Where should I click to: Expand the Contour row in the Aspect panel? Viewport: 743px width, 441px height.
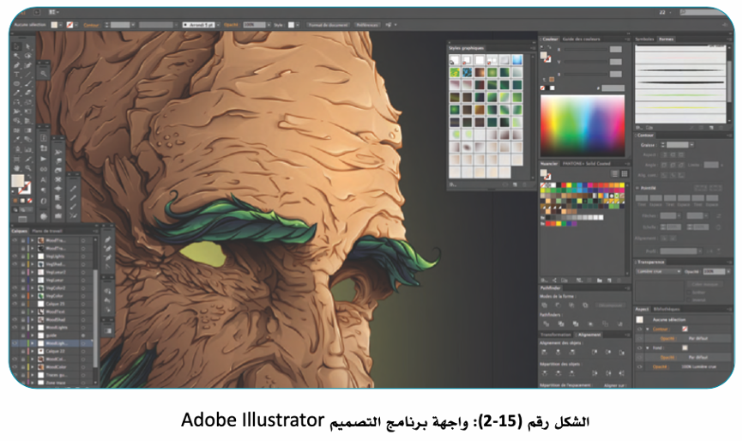tap(648, 329)
